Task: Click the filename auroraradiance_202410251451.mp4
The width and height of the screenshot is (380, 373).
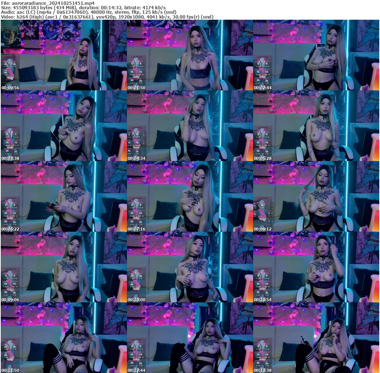Action: click(48, 3)
